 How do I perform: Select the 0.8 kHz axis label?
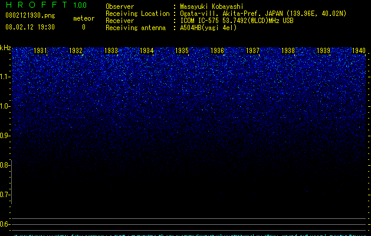click(5, 165)
